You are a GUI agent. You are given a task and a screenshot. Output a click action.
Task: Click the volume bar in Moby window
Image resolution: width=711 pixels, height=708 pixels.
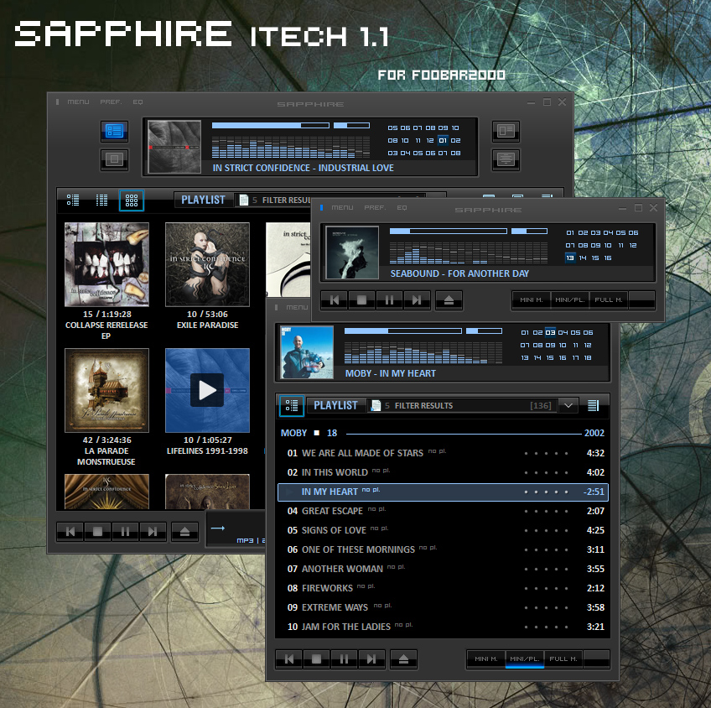[x=484, y=331]
